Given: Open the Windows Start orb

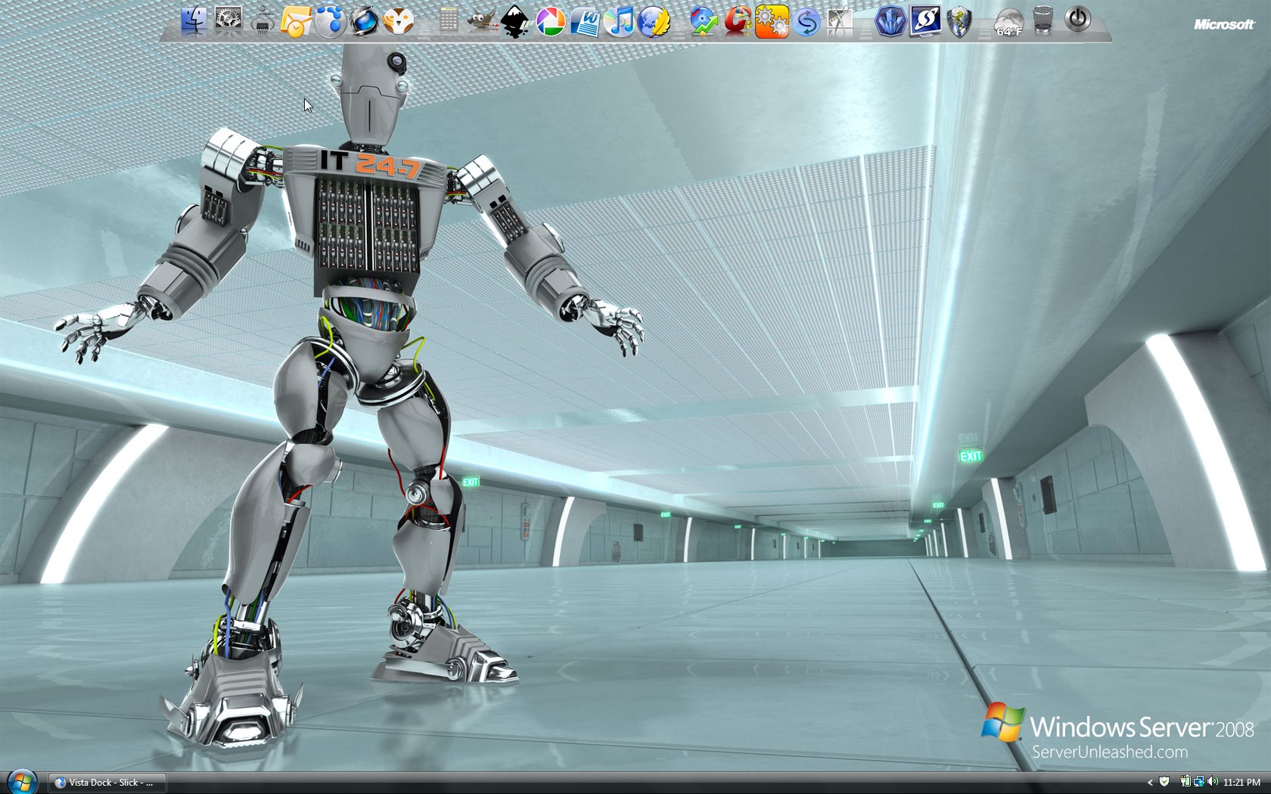Looking at the screenshot, I should [x=21, y=782].
